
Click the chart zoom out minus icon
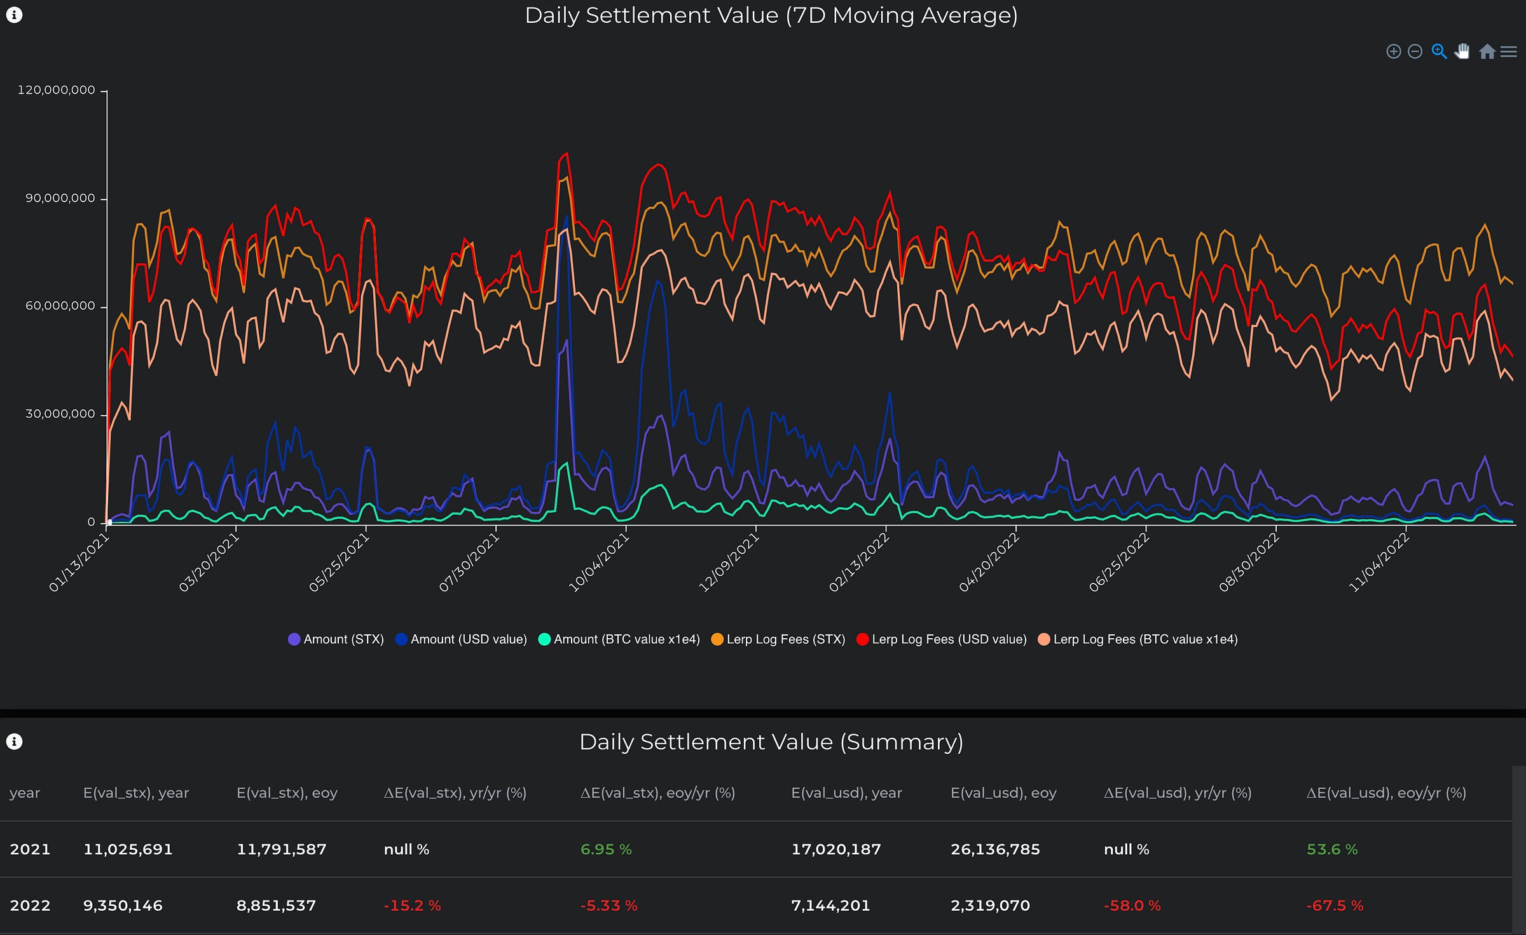1415,51
